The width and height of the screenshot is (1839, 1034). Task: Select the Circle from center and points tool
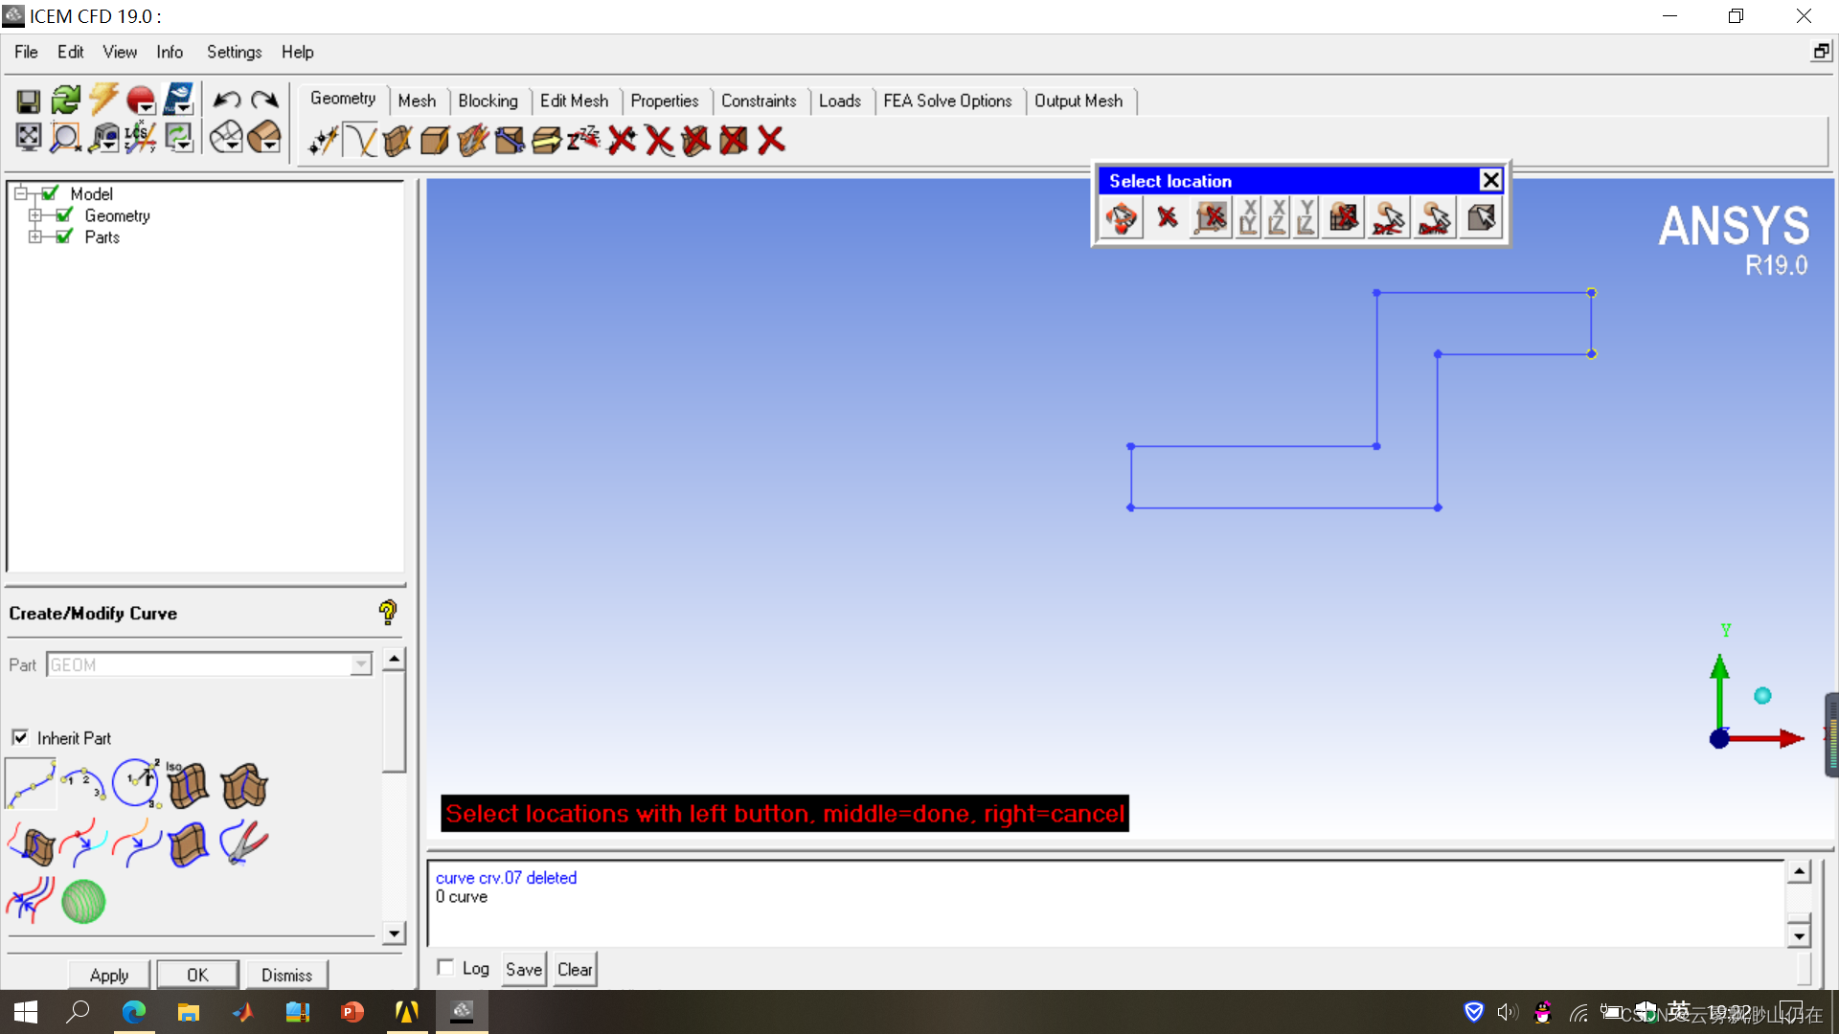pyautogui.click(x=137, y=784)
